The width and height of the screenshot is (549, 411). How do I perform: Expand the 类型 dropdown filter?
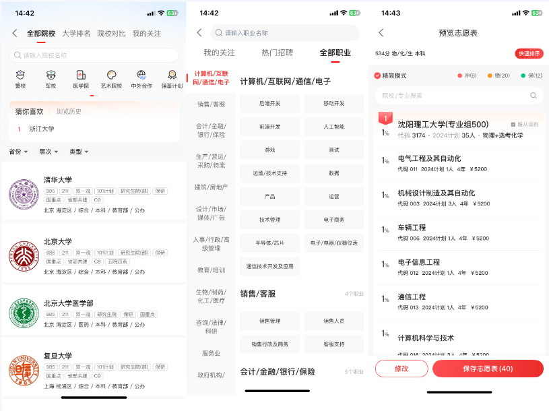coord(79,152)
